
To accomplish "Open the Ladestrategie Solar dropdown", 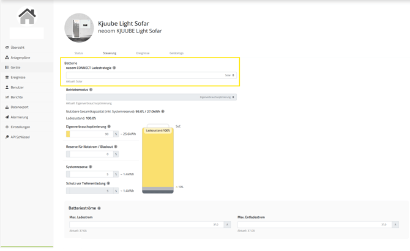I will click(x=151, y=75).
